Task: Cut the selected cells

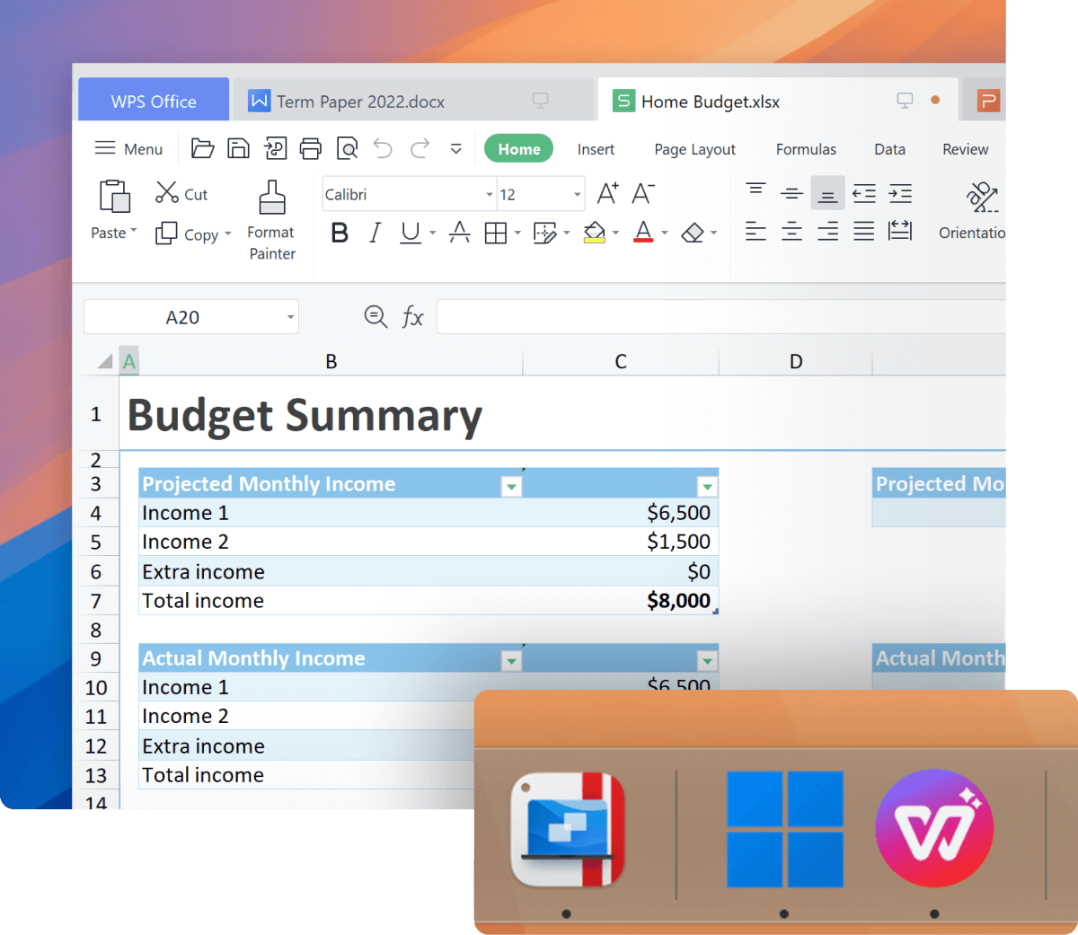Action: tap(181, 193)
